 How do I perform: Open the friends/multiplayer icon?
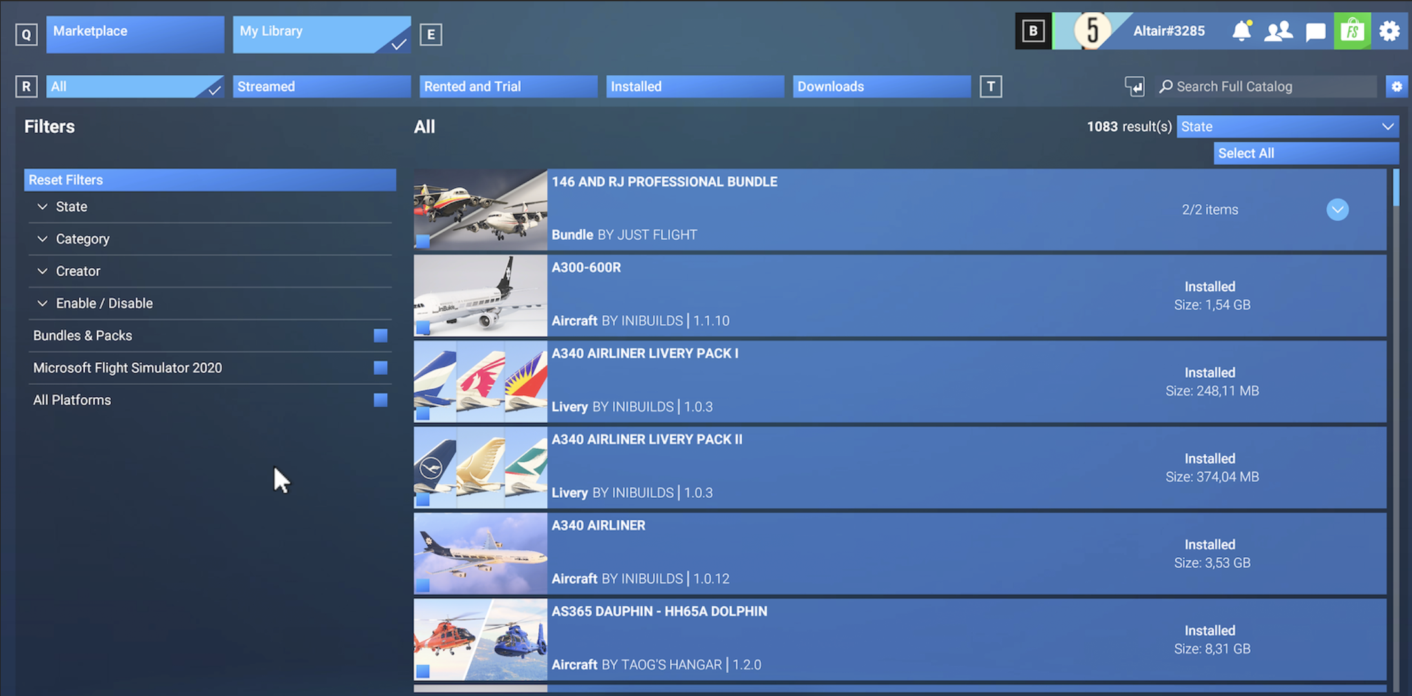coord(1278,31)
